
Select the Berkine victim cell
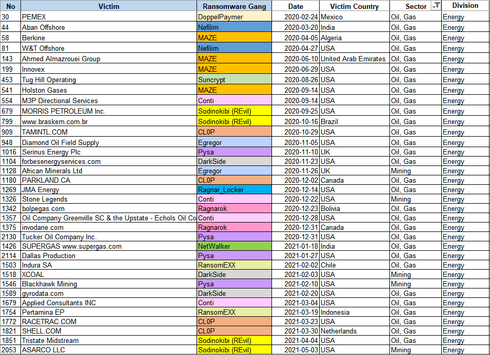click(109, 38)
